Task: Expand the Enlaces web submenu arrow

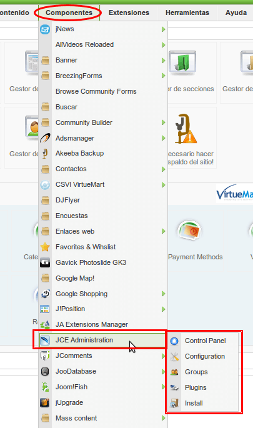Action: (x=163, y=231)
